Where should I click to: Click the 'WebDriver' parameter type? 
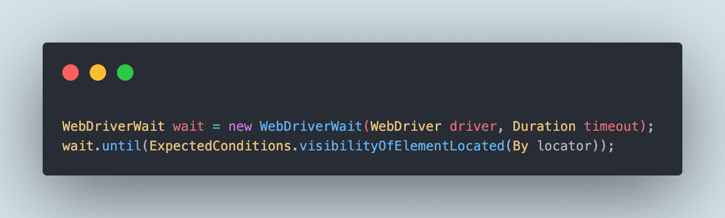tap(406, 126)
